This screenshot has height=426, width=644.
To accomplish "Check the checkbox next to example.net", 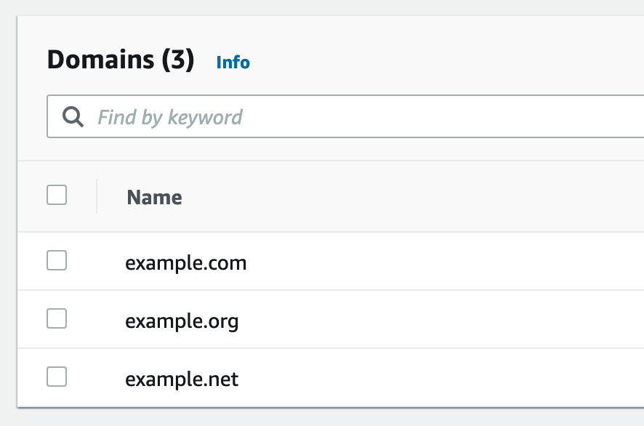I will coord(56,377).
